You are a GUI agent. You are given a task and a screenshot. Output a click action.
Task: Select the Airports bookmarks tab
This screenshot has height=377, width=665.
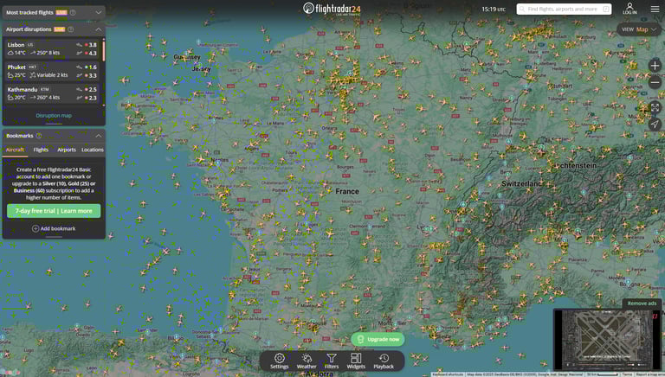click(x=67, y=150)
